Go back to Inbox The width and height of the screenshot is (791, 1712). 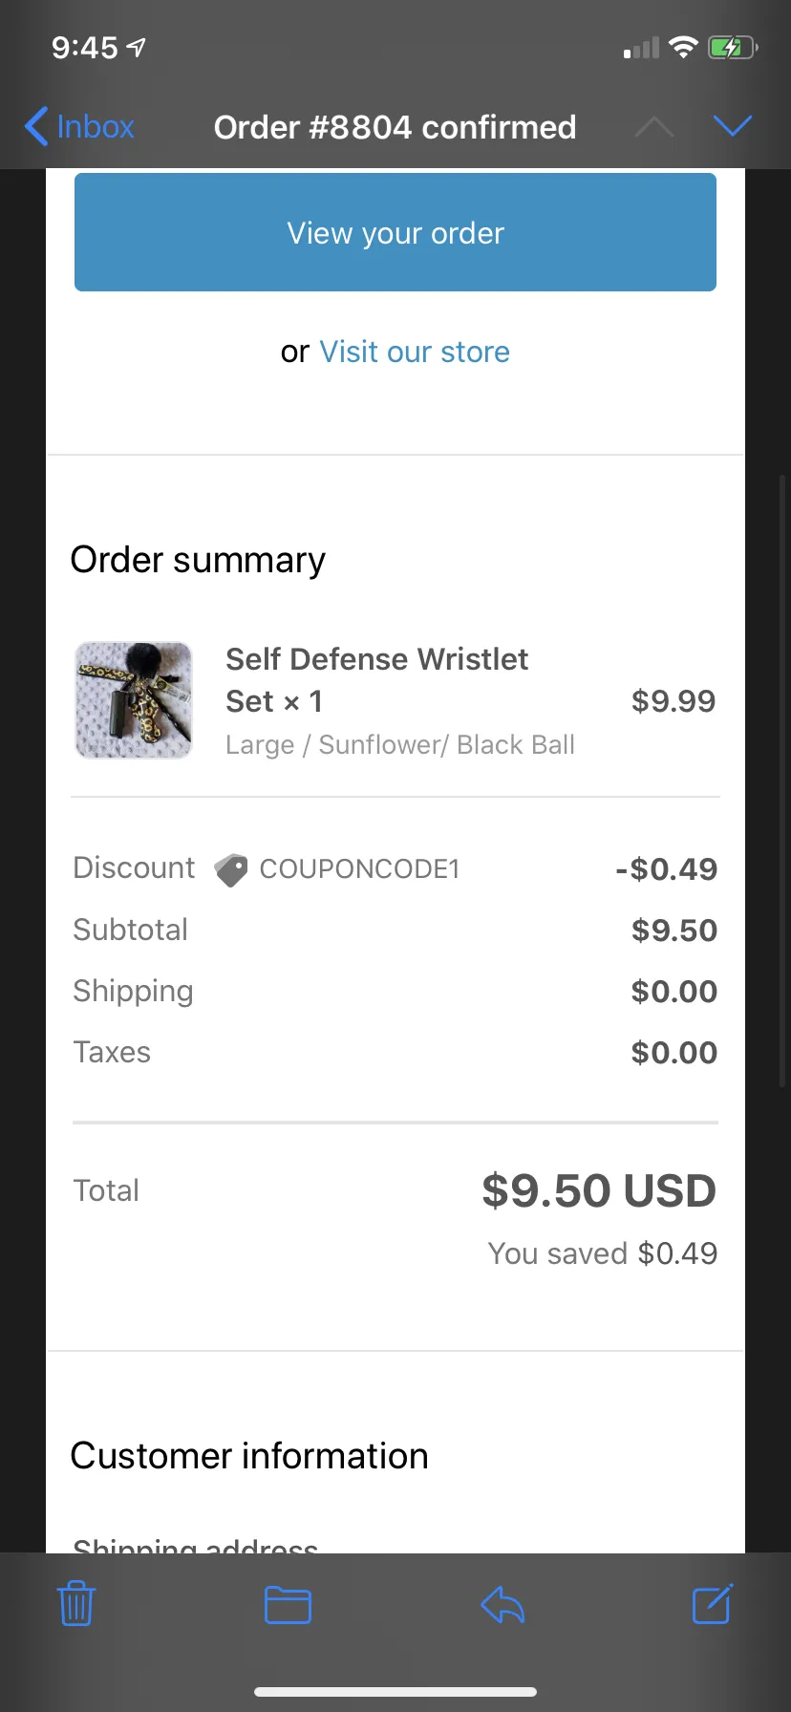(79, 126)
